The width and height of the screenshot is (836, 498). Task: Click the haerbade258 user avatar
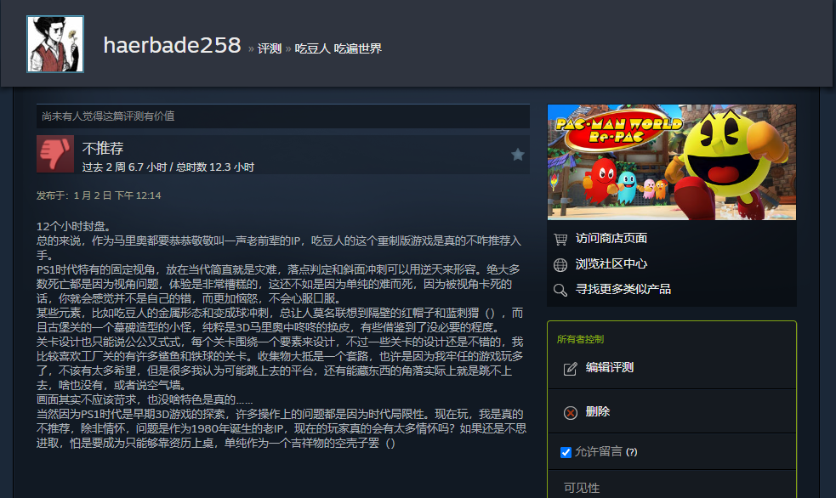pyautogui.click(x=55, y=44)
